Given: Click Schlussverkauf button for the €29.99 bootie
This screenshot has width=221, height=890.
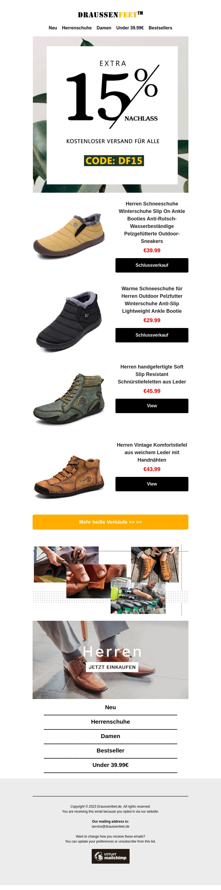Looking at the screenshot, I should tap(152, 335).
